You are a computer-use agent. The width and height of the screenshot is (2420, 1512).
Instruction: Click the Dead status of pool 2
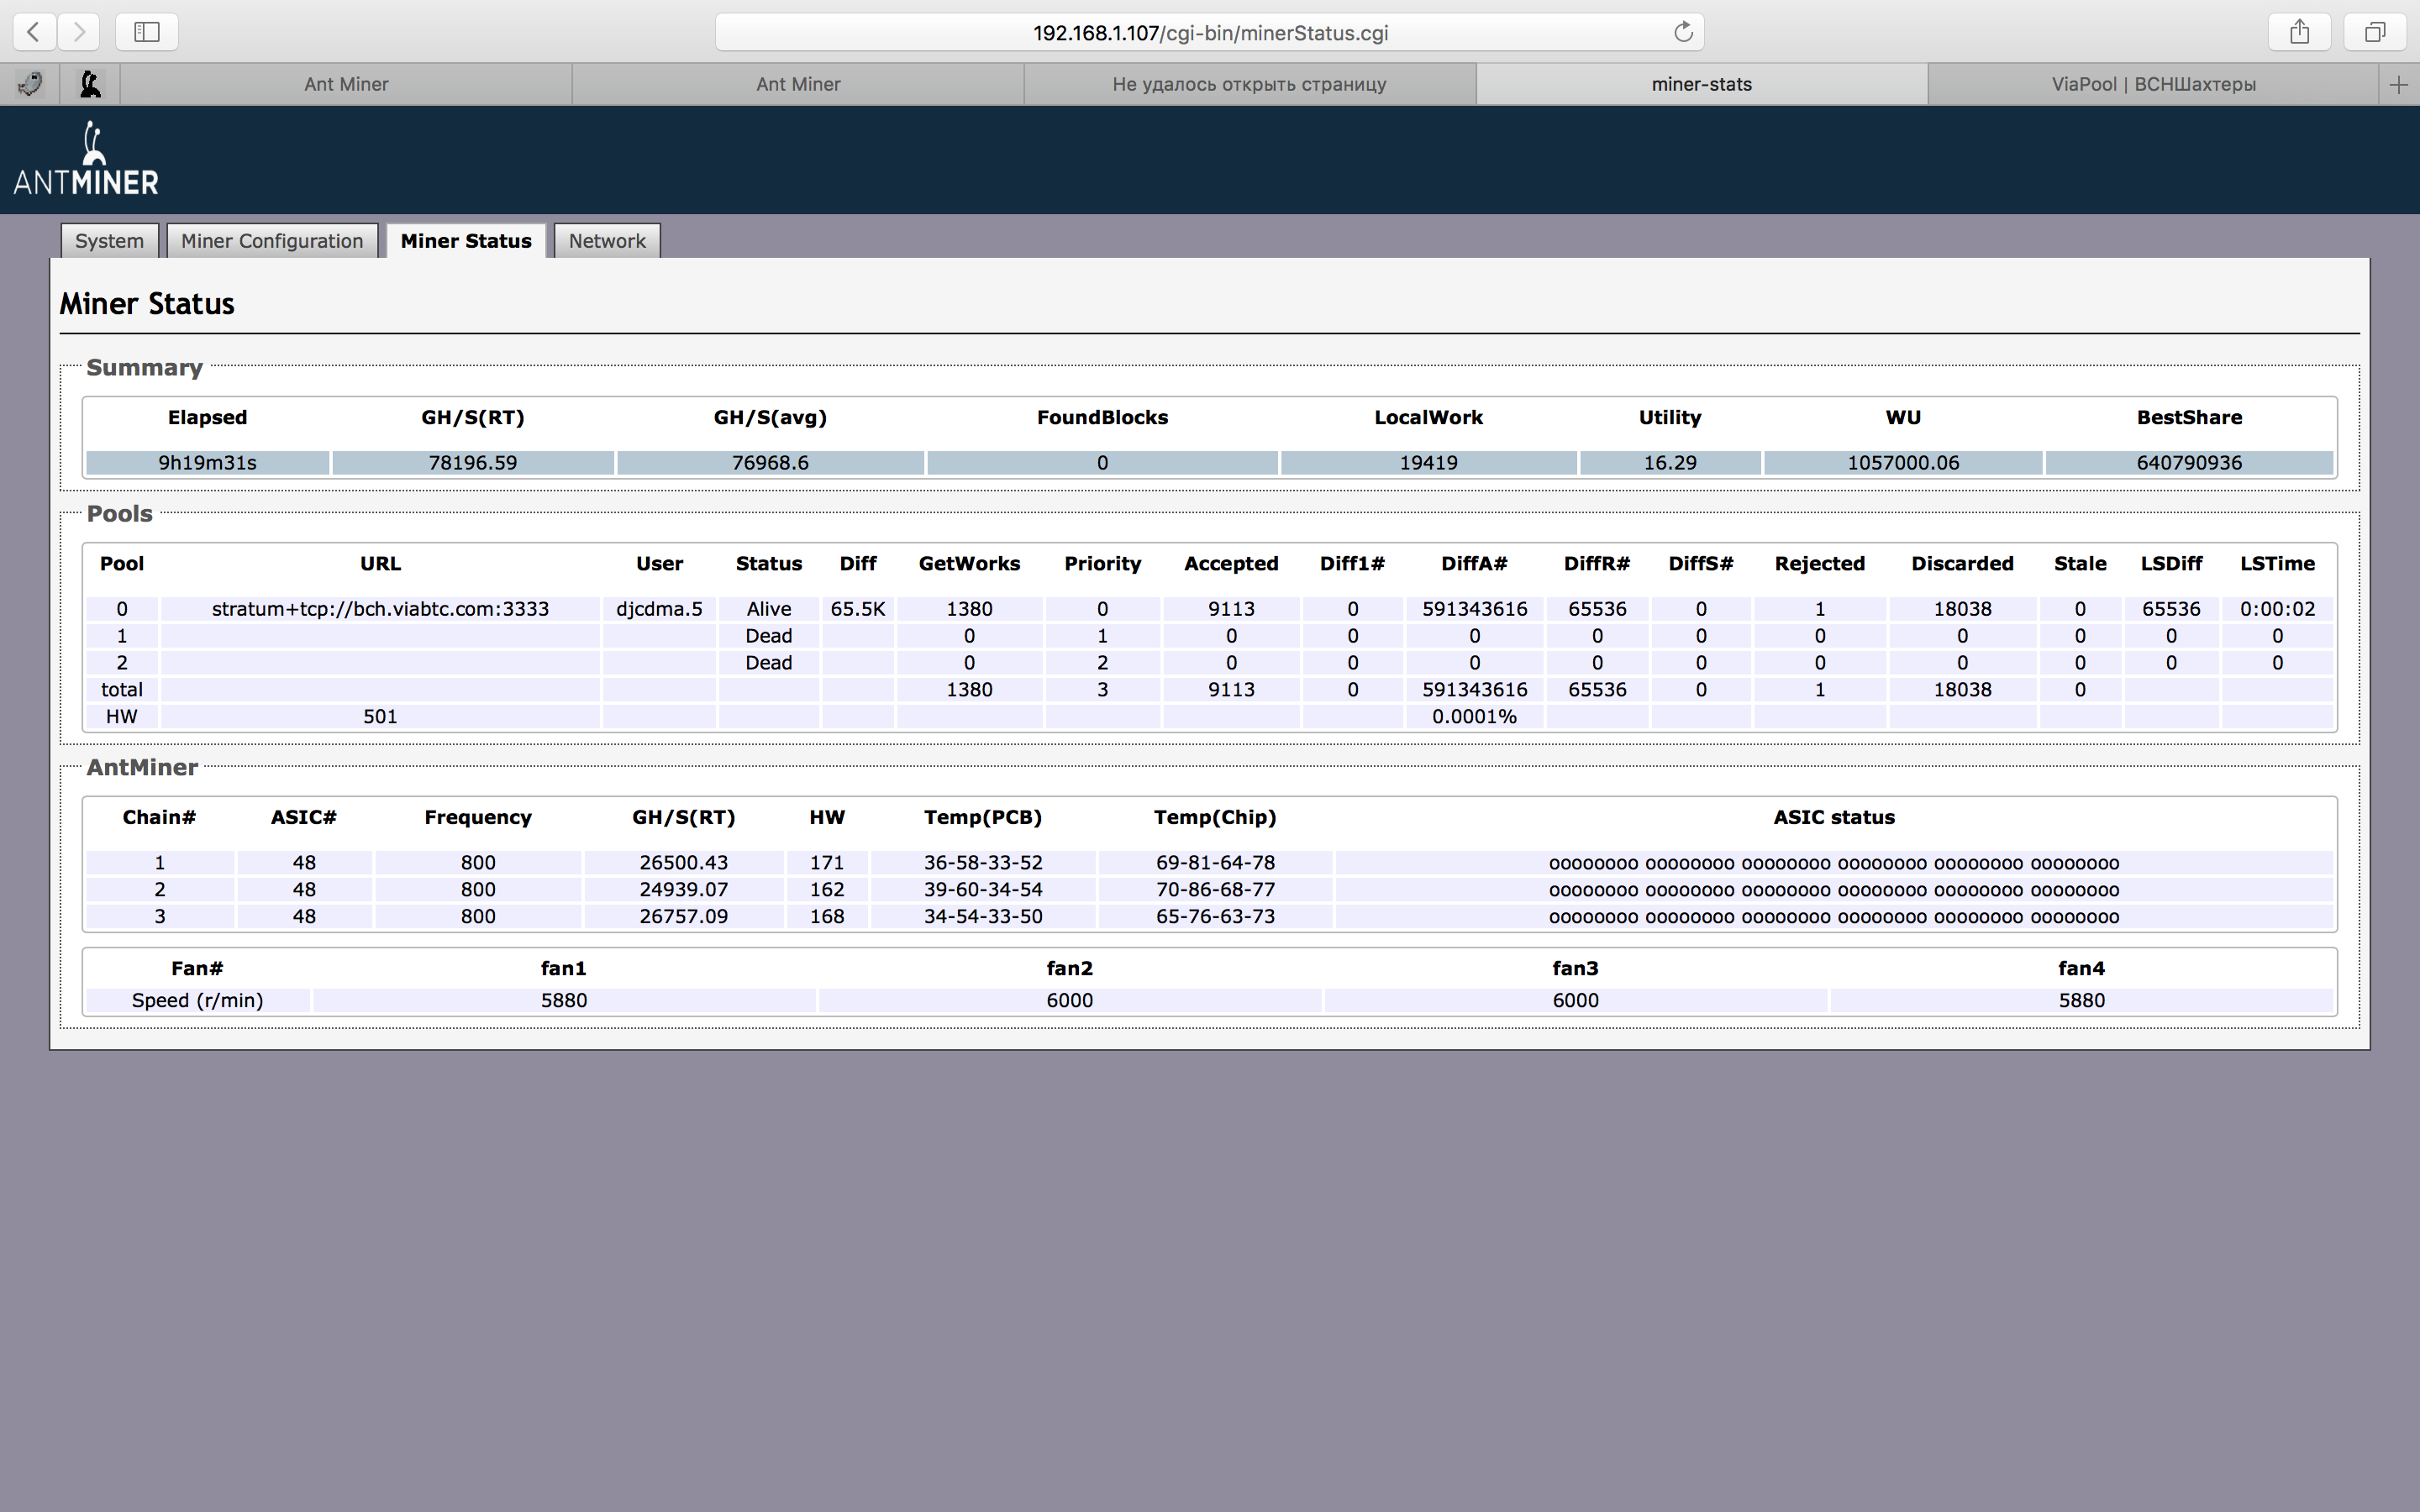(x=768, y=663)
